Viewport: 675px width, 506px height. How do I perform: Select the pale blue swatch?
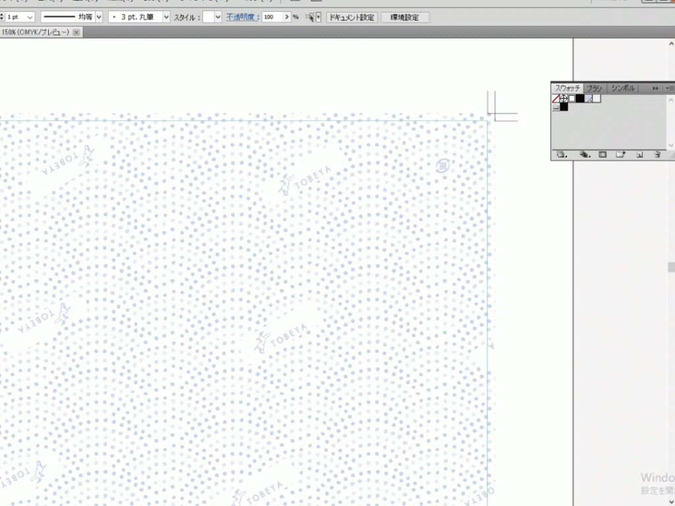[597, 99]
